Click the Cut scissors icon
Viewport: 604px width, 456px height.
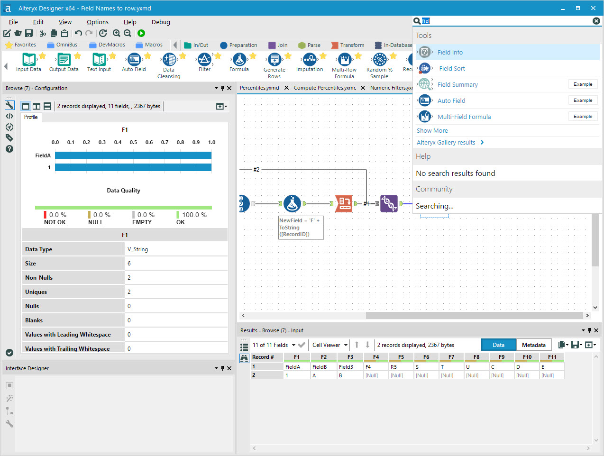[x=43, y=33]
